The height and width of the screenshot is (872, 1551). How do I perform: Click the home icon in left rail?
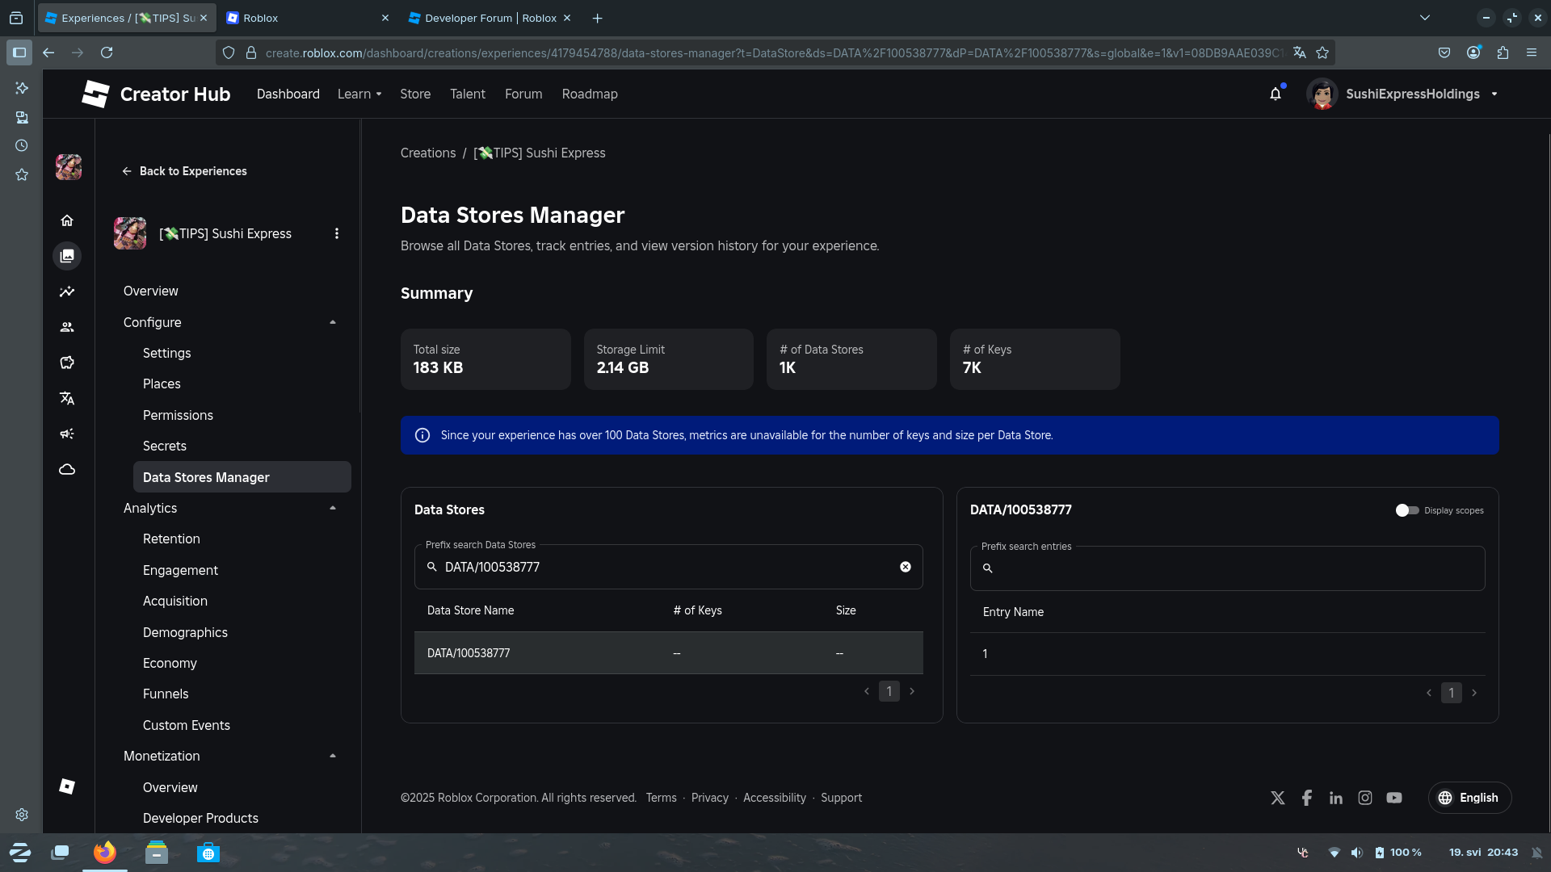coord(67,220)
